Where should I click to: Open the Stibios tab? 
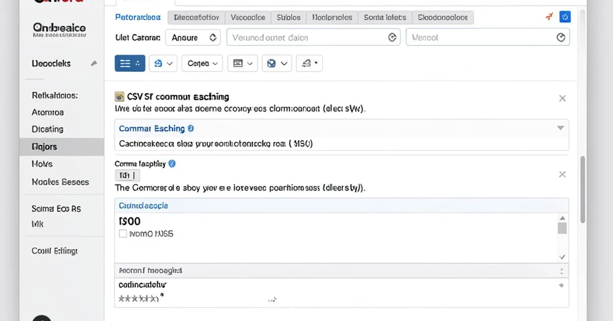289,17
